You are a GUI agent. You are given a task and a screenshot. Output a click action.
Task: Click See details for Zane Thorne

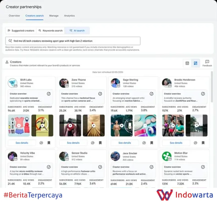tap(73, 143)
